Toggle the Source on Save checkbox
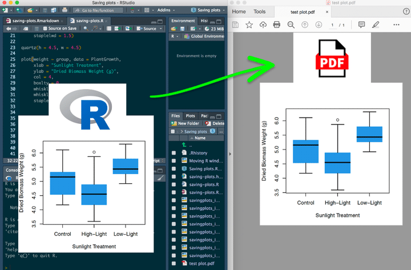 44,29
